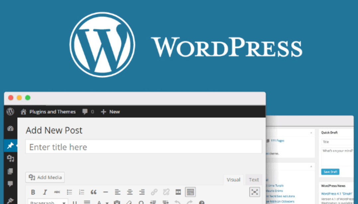Screen dimensions: 358x204
Task: Switch to the Text editor tab
Action: pos(254,180)
